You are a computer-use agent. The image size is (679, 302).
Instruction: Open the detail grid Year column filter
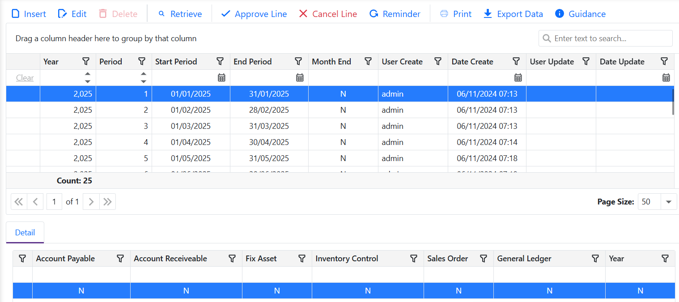pyautogui.click(x=665, y=258)
